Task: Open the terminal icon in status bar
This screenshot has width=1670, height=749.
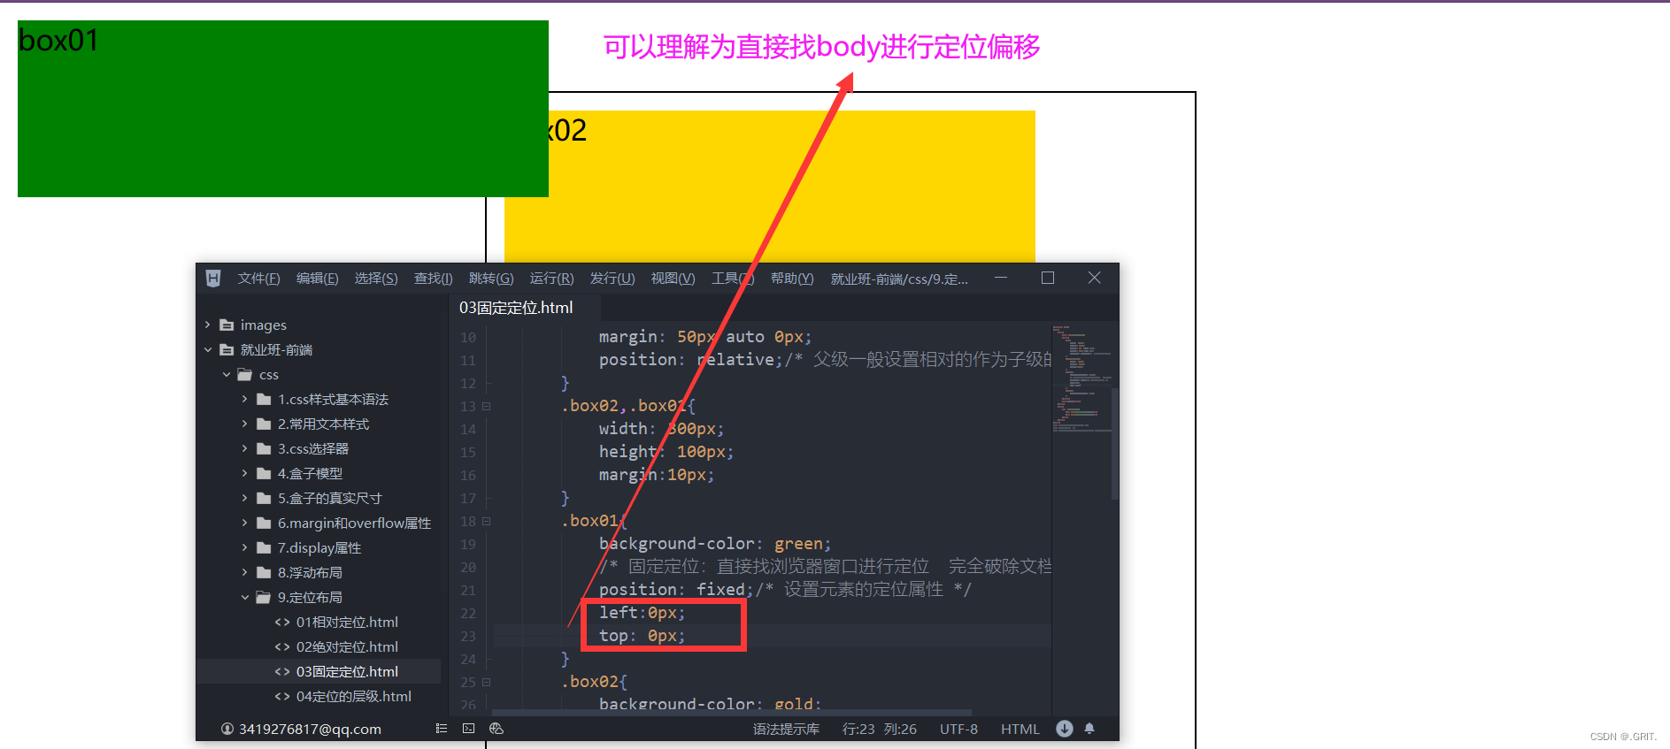Action: pyautogui.click(x=469, y=729)
